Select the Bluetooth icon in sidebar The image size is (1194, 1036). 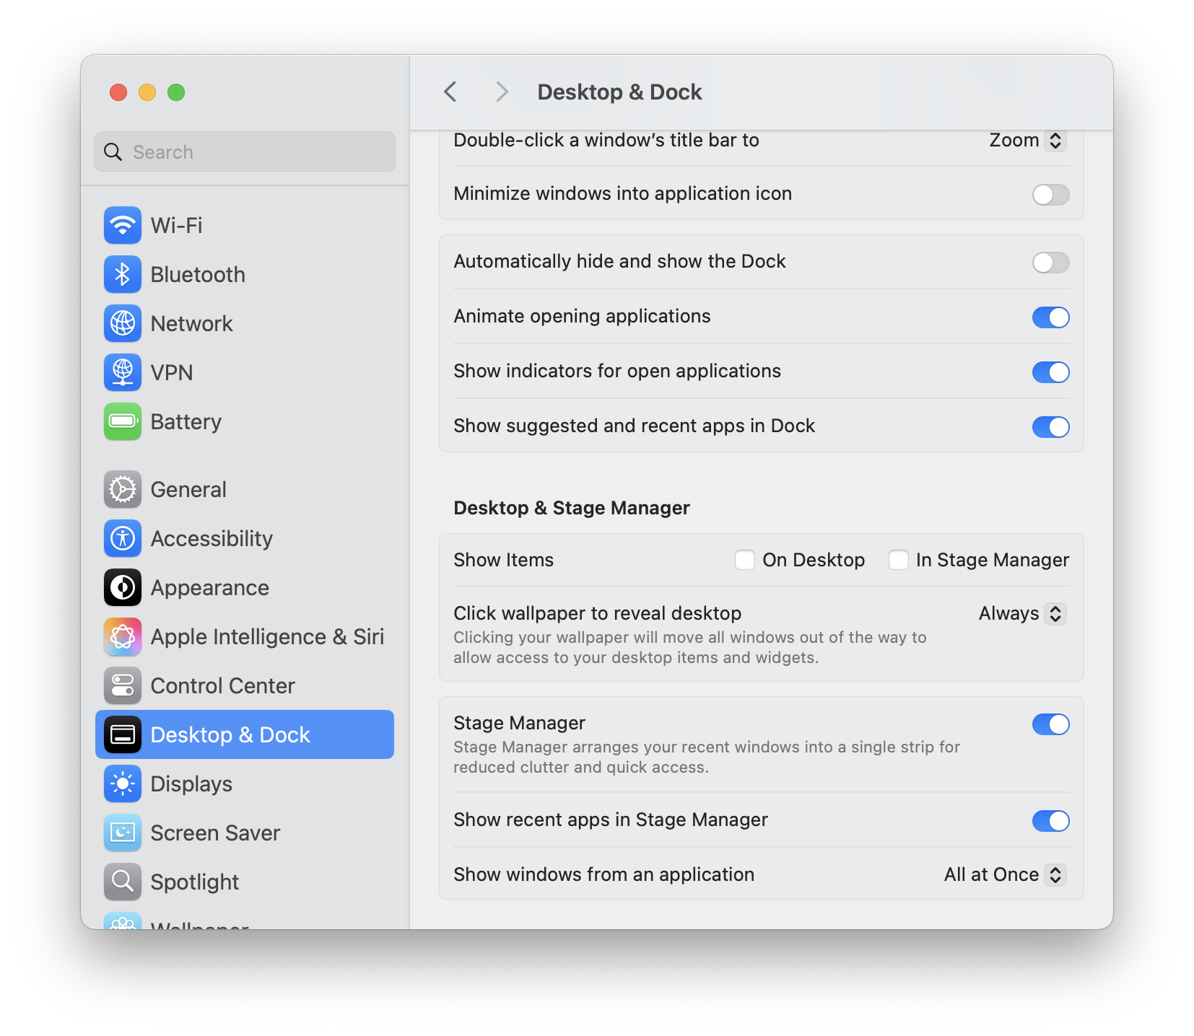pos(123,274)
